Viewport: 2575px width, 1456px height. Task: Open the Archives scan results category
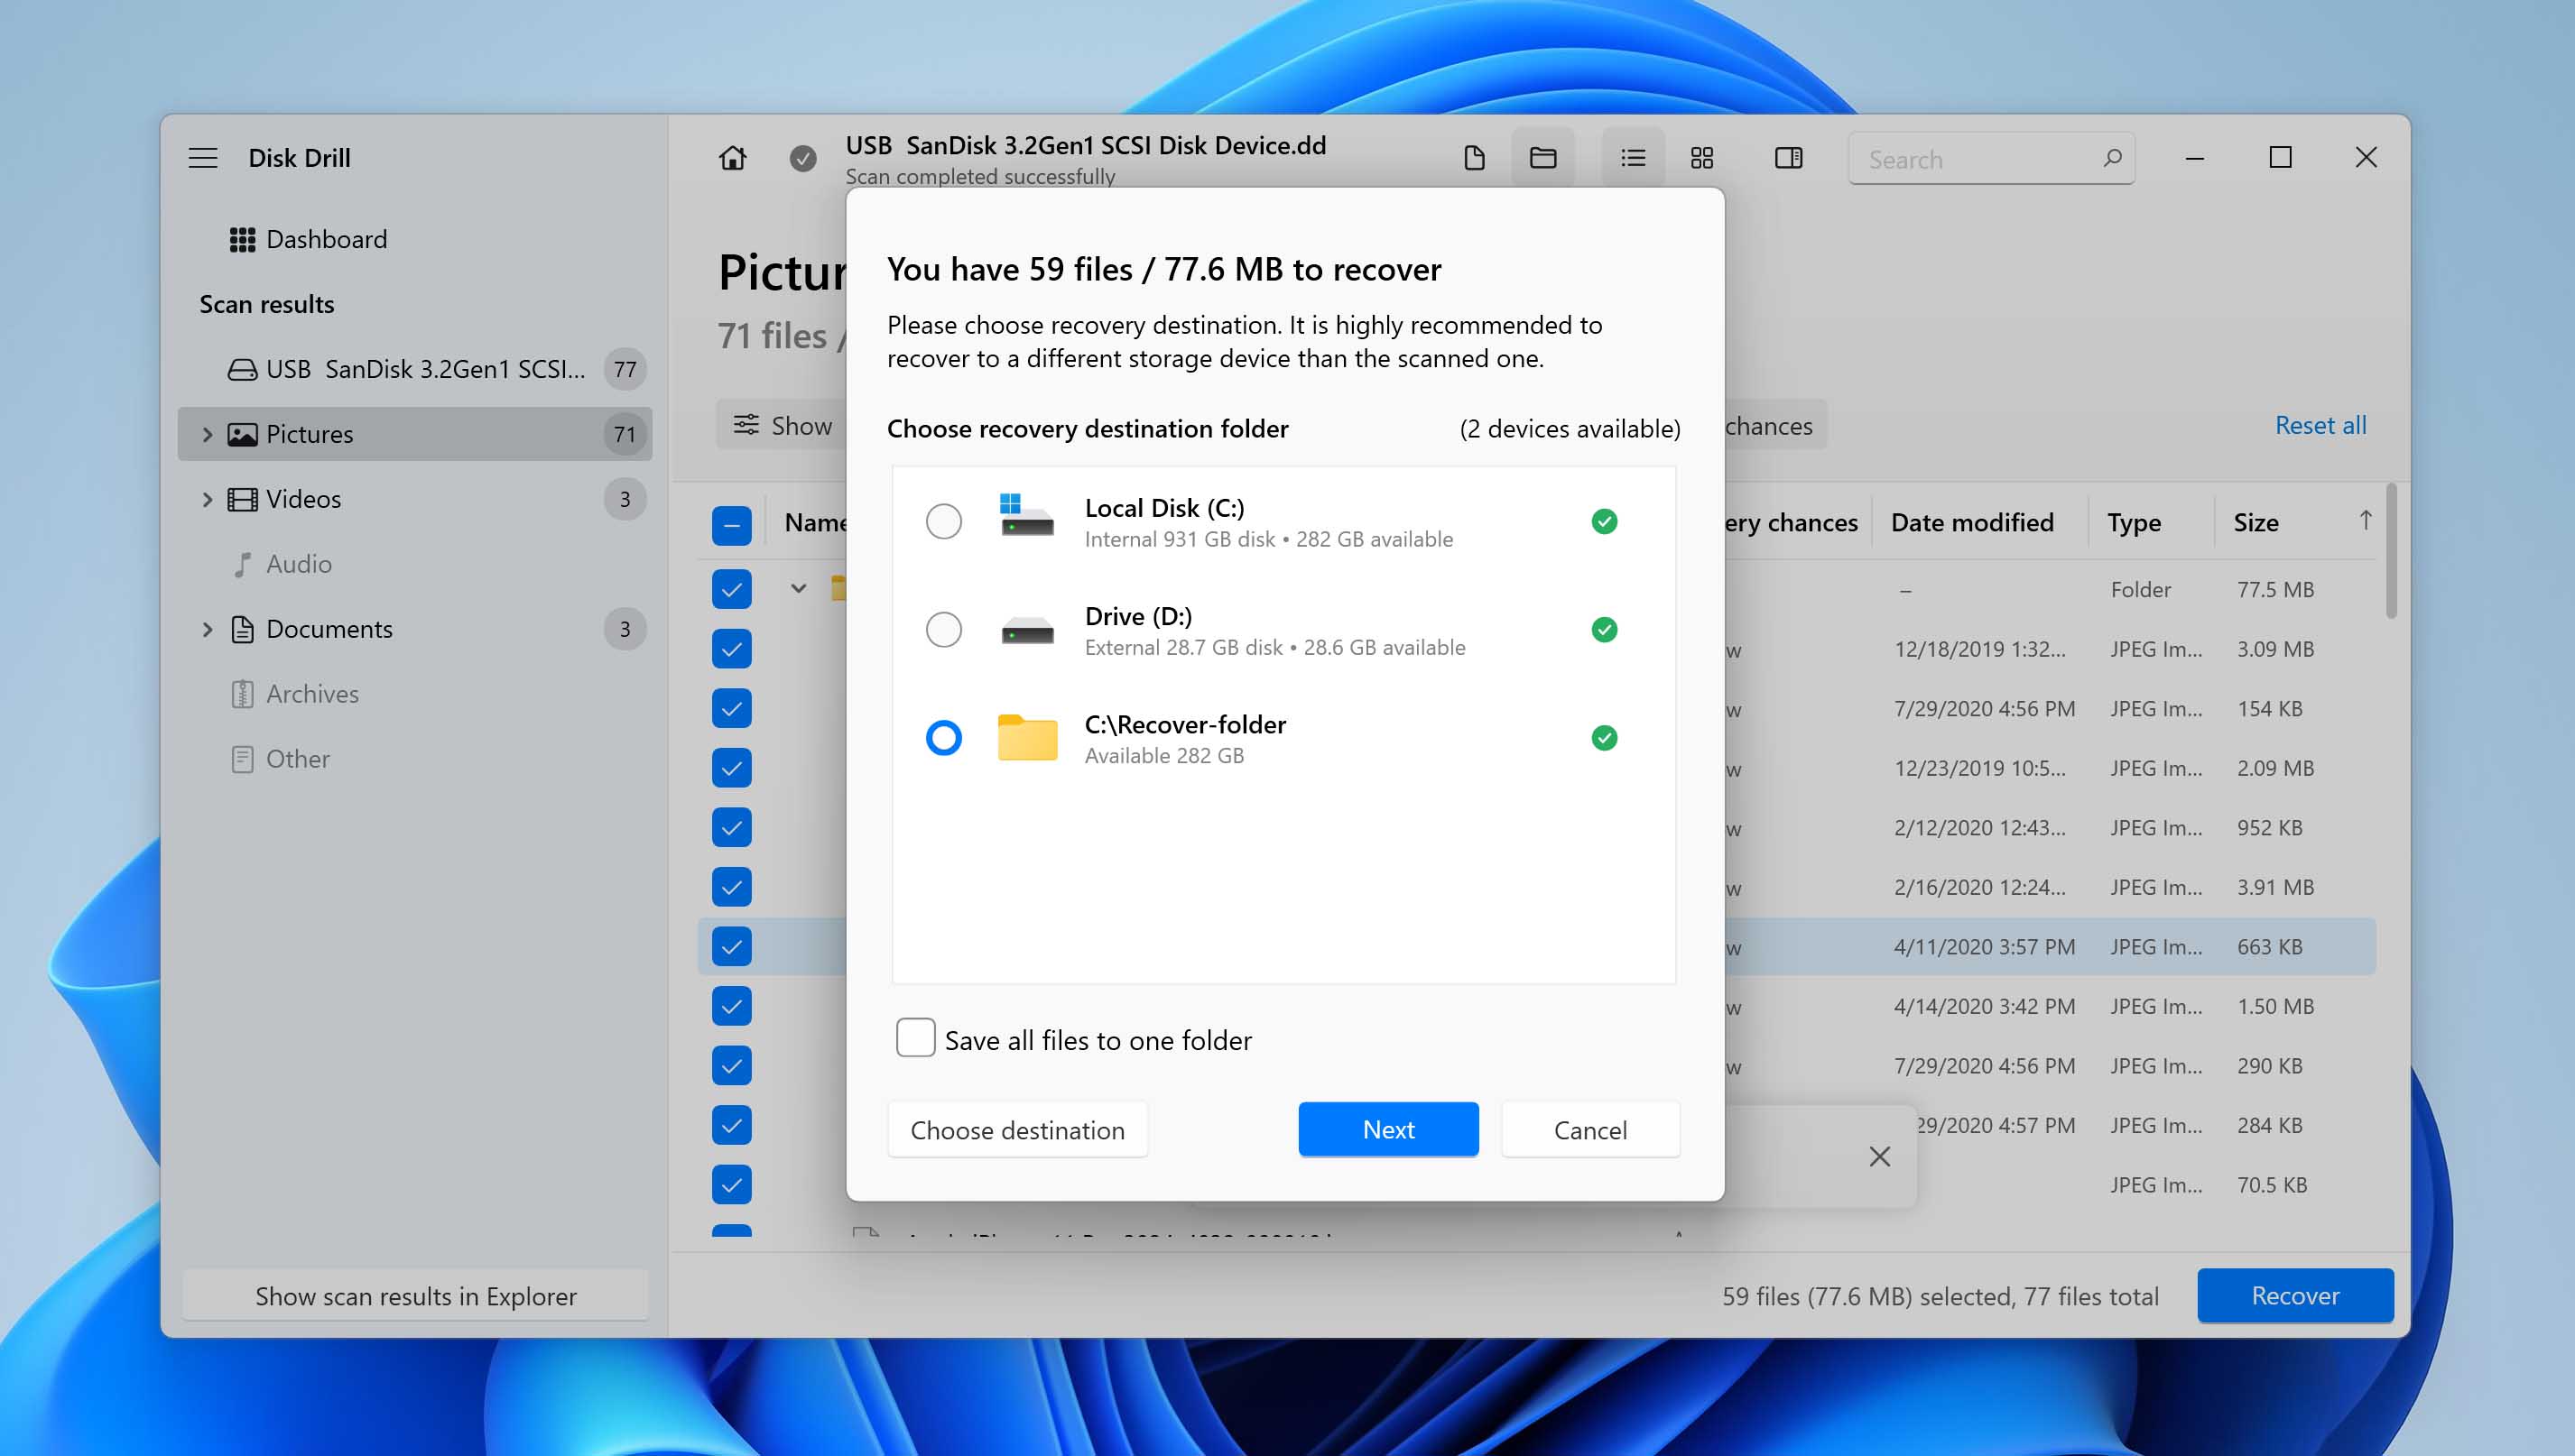click(311, 693)
